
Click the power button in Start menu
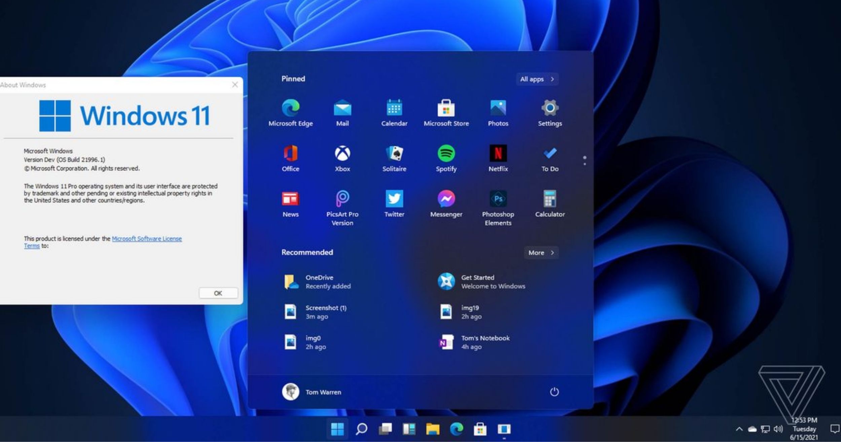pyautogui.click(x=554, y=392)
